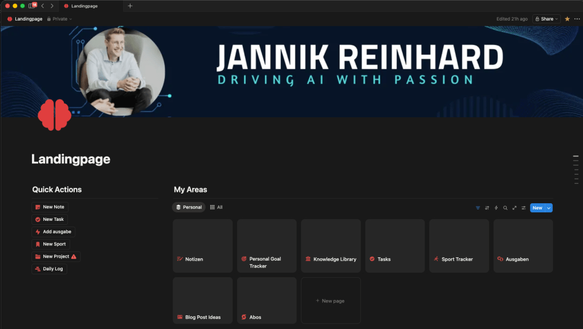Screen dimensions: 583x329
Task: Click the three-dot page options menu
Action: point(577,19)
